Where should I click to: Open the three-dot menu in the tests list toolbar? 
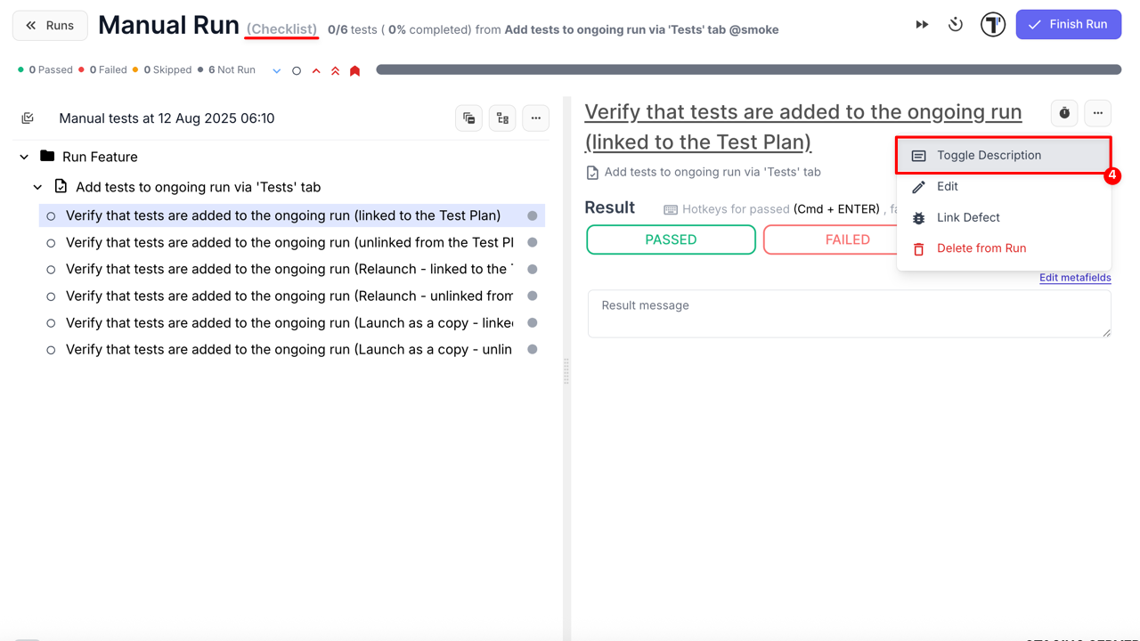pyautogui.click(x=535, y=118)
